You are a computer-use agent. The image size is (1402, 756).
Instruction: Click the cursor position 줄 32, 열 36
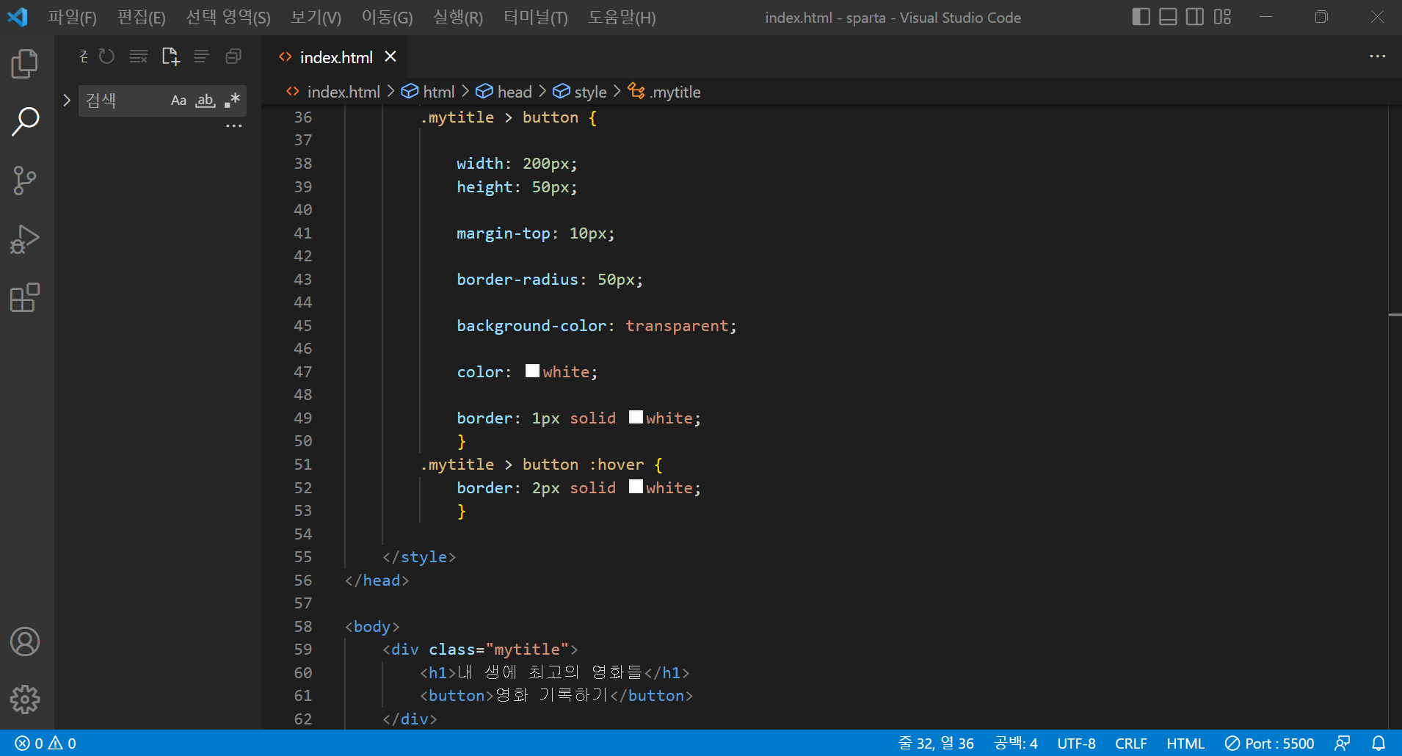click(936, 744)
